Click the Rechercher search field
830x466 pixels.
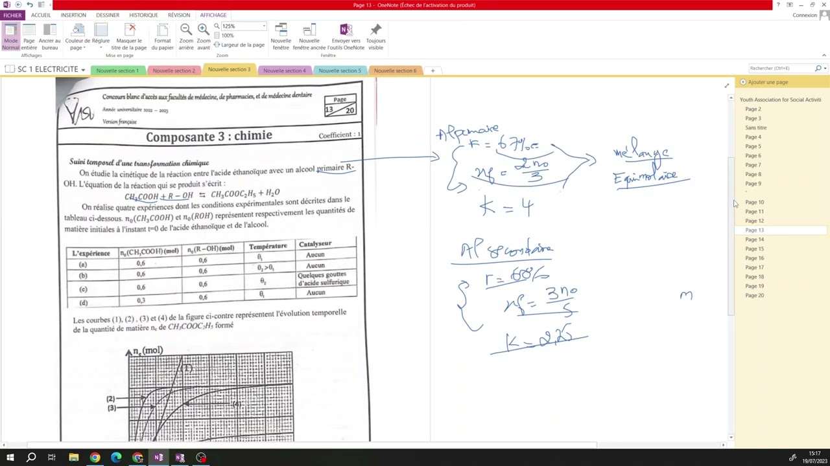click(x=780, y=68)
